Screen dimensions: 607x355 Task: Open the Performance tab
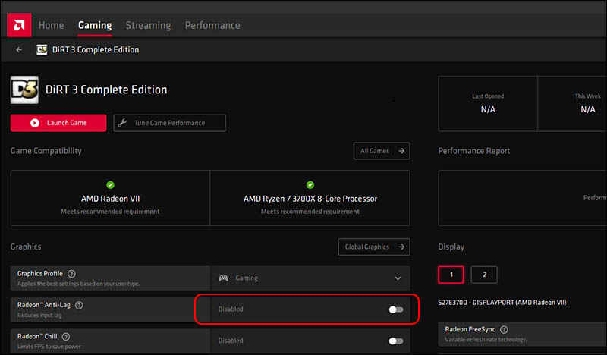(x=212, y=25)
